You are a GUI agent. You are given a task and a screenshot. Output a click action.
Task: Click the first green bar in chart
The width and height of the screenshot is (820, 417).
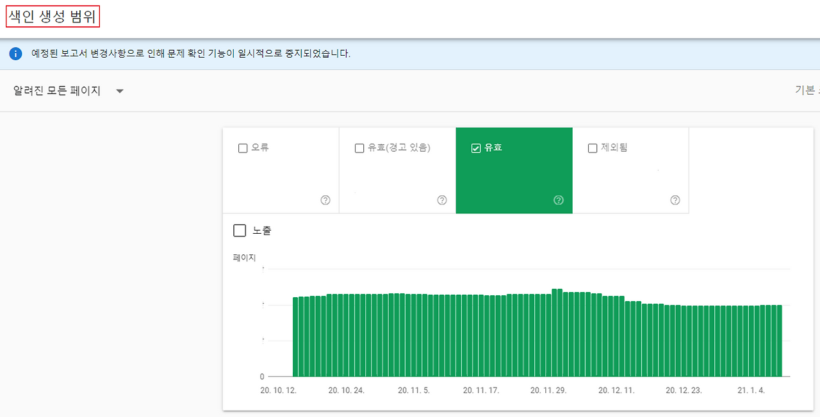[297, 337]
